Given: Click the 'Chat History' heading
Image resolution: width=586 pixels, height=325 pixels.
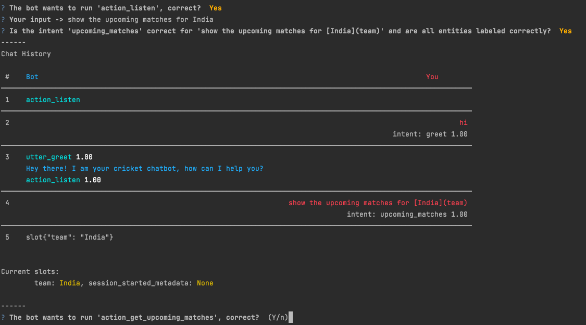Looking at the screenshot, I should click(26, 54).
